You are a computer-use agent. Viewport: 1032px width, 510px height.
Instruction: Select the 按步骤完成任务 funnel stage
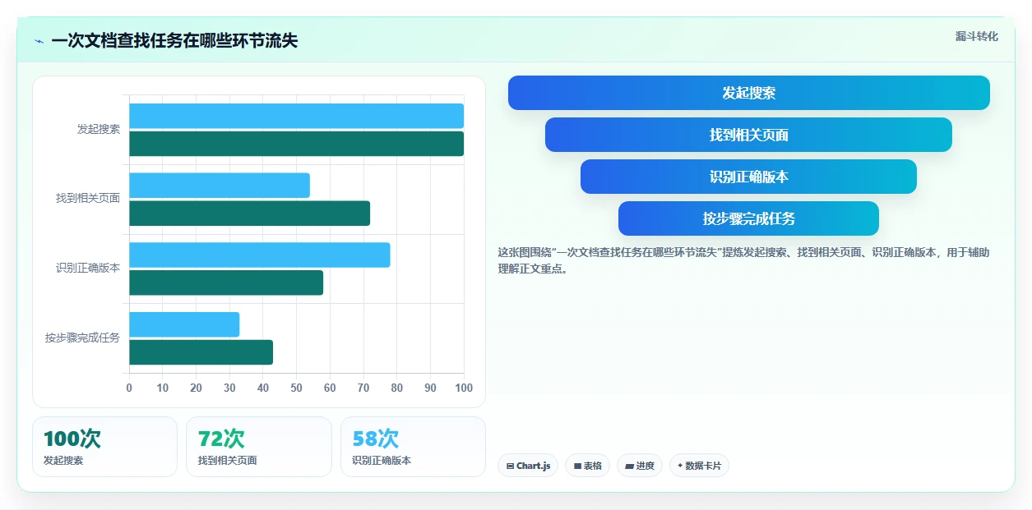pyautogui.click(x=748, y=218)
